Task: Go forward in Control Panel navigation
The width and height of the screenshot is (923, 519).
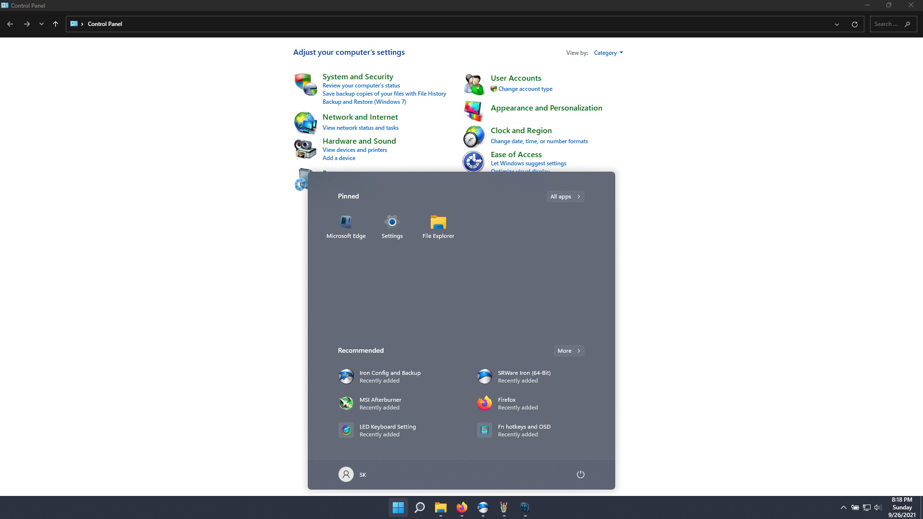Action: tap(27, 24)
